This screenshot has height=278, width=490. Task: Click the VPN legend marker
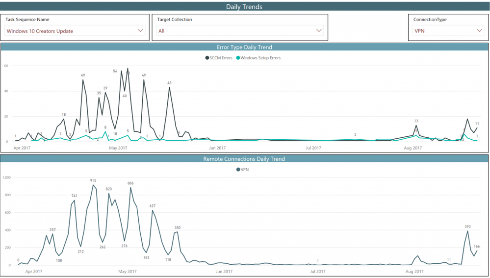pyautogui.click(x=238, y=170)
